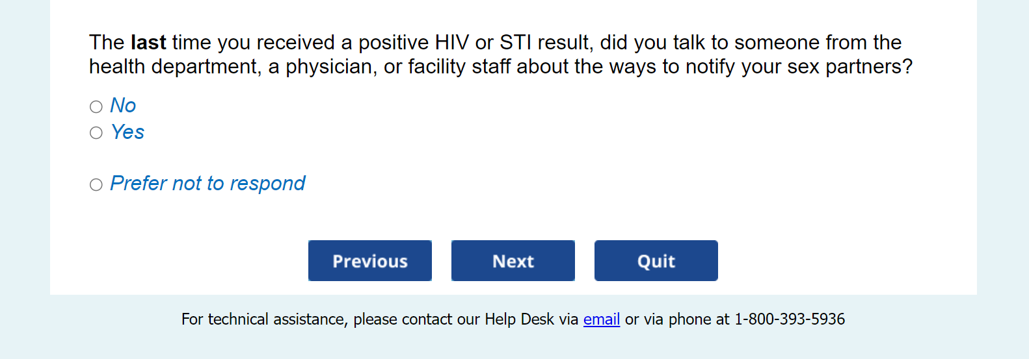Click the bold word last in the question

[x=148, y=43]
